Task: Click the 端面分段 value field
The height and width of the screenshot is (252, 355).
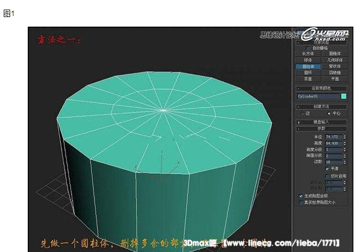Action: (334, 156)
